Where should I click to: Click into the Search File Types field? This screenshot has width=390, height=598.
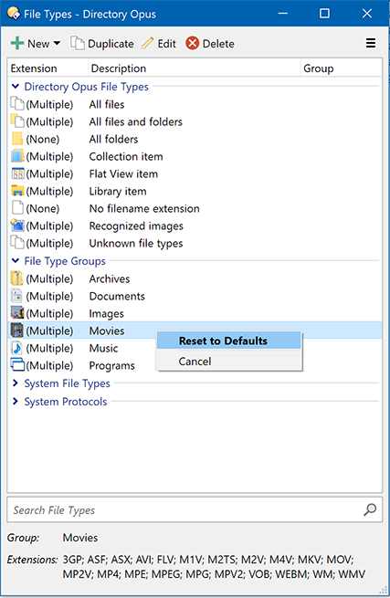pyautogui.click(x=185, y=510)
